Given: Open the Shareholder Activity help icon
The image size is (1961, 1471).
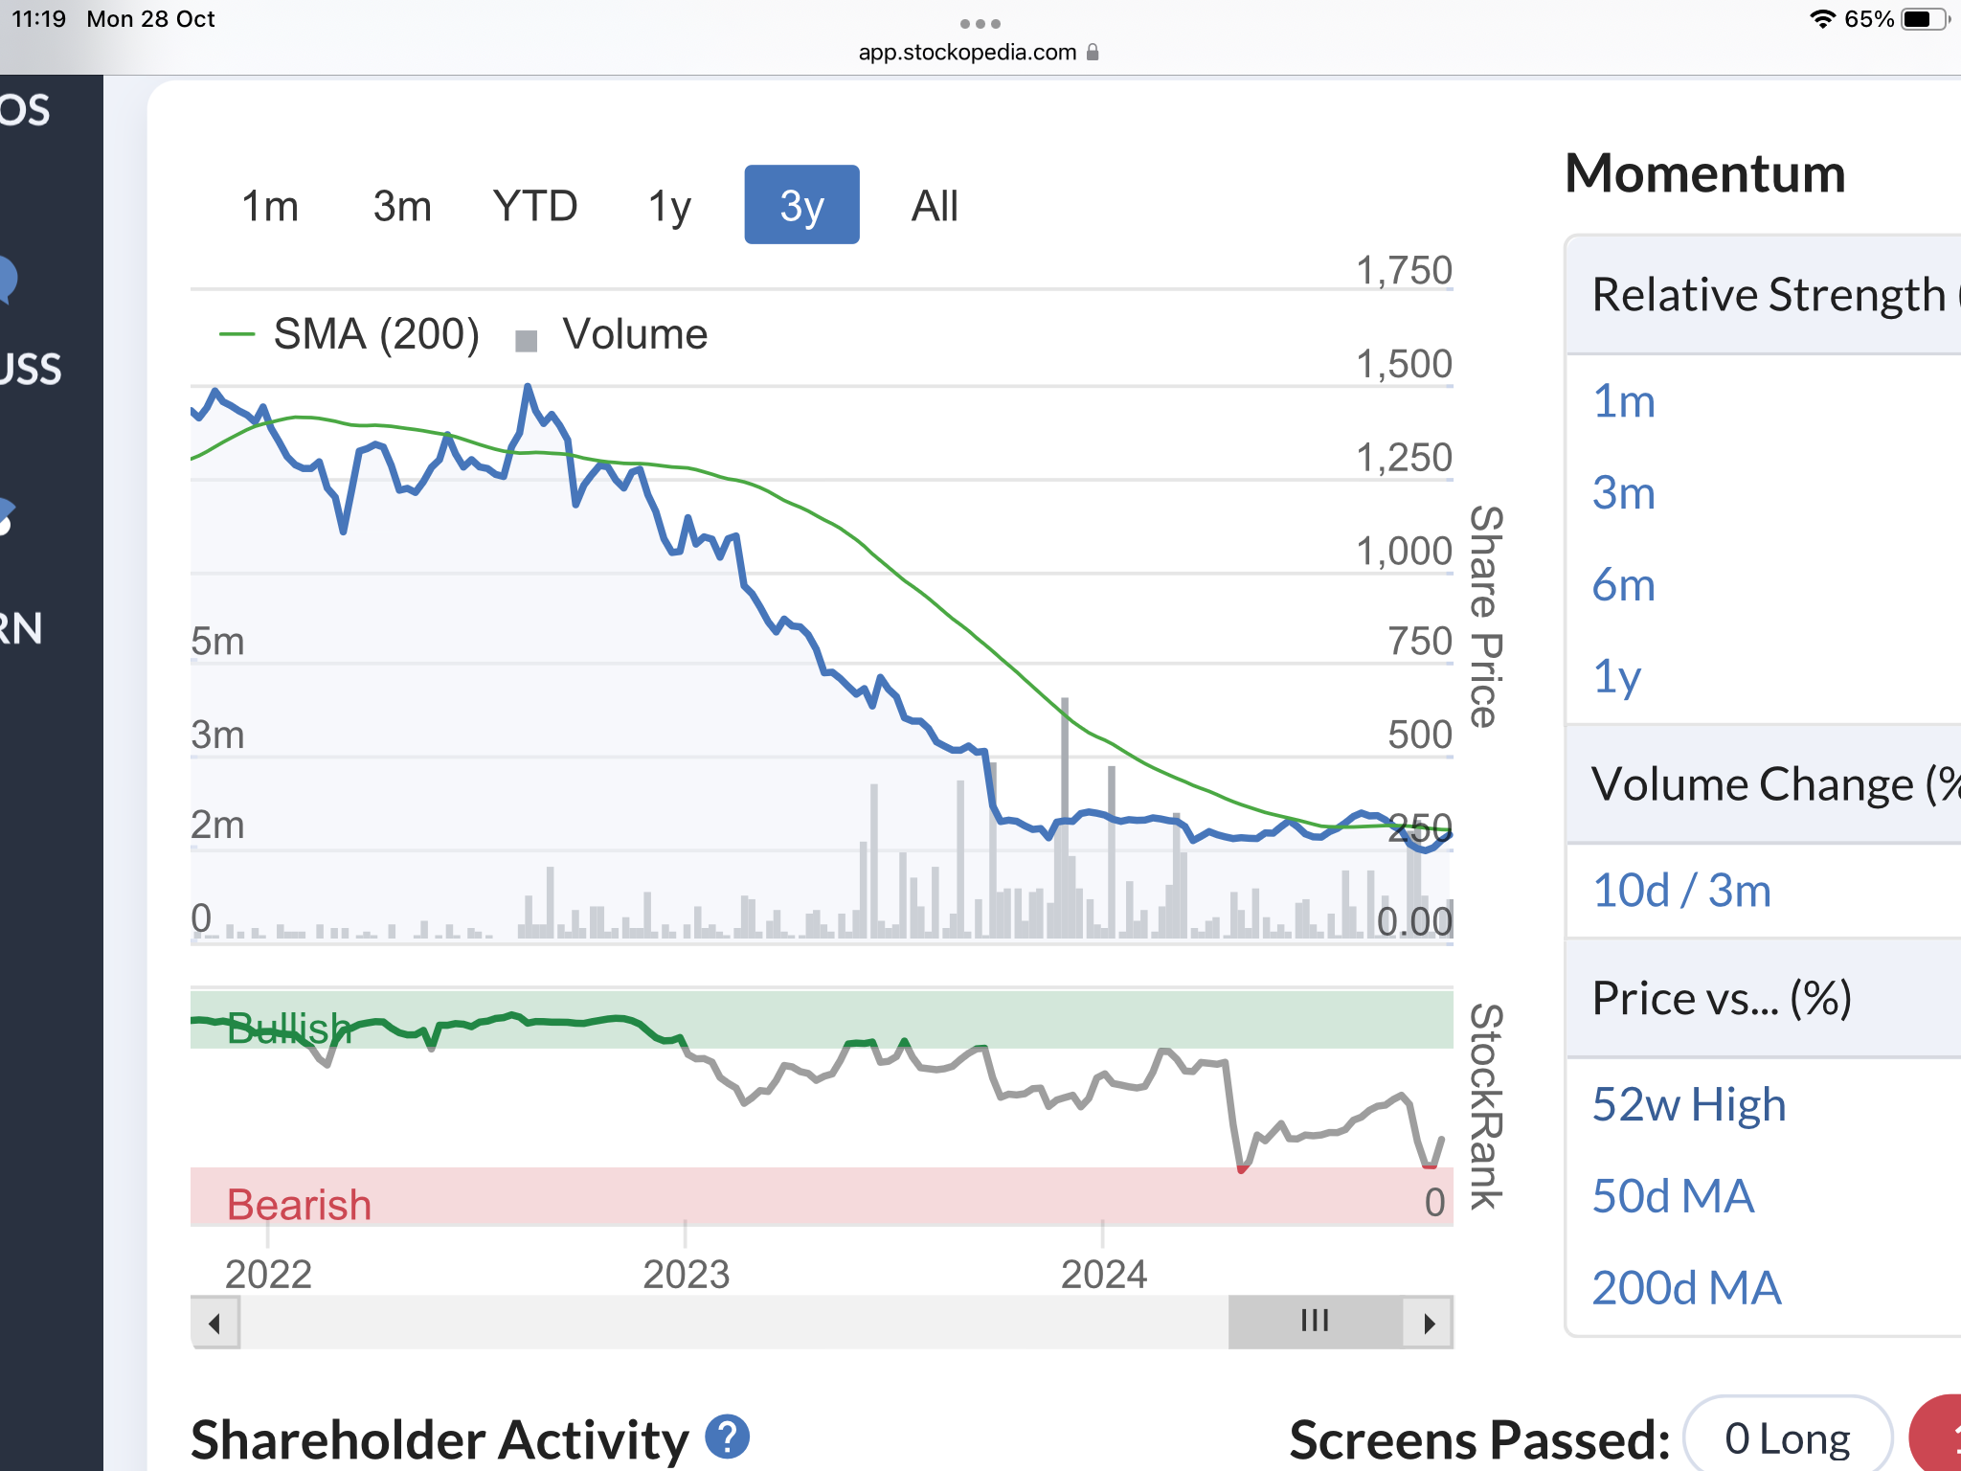Looking at the screenshot, I should point(728,1437).
